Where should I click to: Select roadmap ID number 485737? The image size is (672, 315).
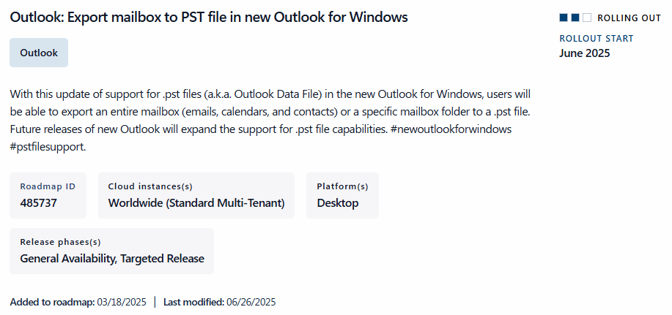(x=39, y=202)
